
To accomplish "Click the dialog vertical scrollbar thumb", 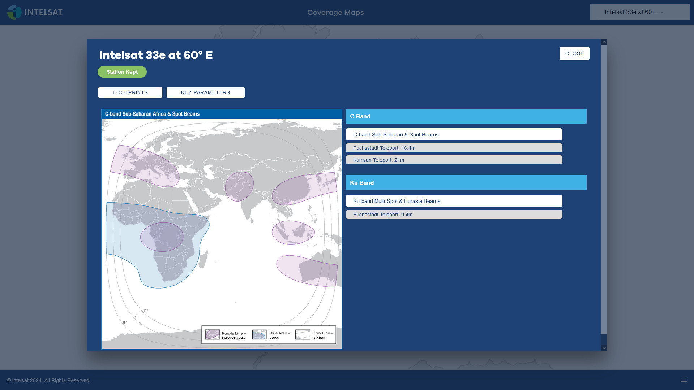I will 604,190.
